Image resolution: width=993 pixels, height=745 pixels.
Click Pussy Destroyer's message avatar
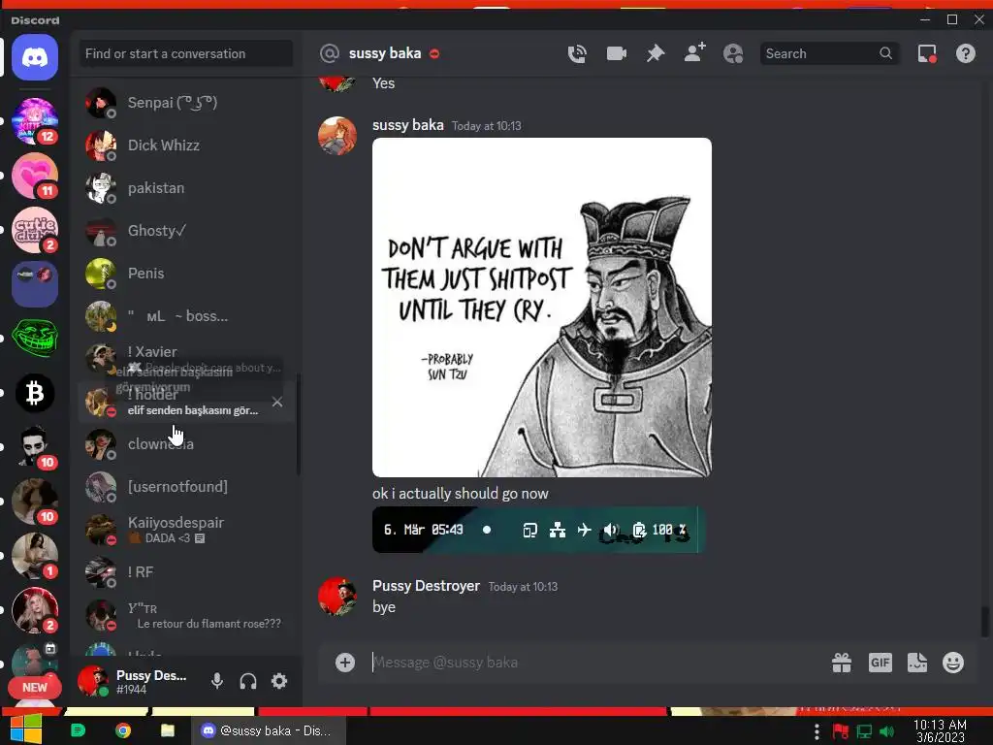336,597
